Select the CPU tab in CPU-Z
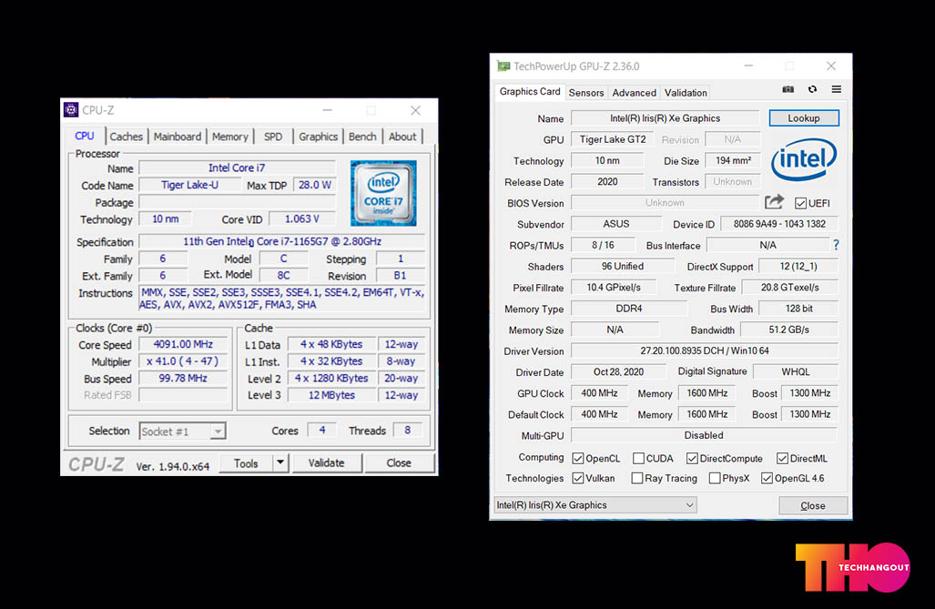Viewport: 935px width, 609px height. tap(85, 136)
